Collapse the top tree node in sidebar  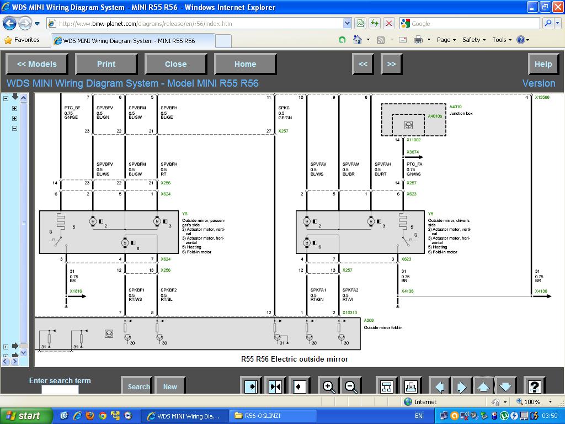pyautogui.click(x=6, y=98)
